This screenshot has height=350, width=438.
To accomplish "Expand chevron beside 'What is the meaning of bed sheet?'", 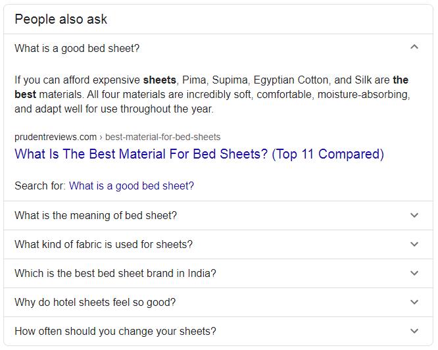I will pyautogui.click(x=414, y=215).
